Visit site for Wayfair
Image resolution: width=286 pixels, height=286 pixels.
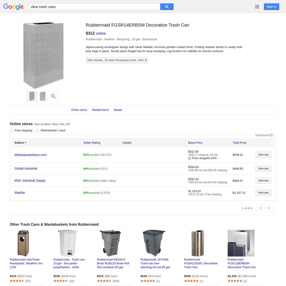[x=263, y=192]
